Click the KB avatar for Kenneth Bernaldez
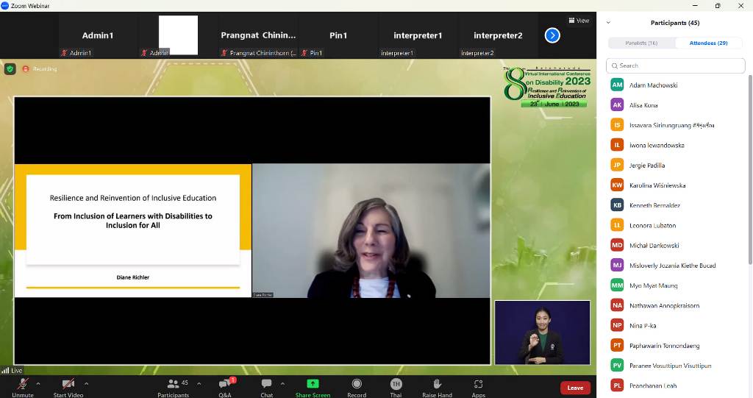The height and width of the screenshot is (398, 753). point(617,205)
